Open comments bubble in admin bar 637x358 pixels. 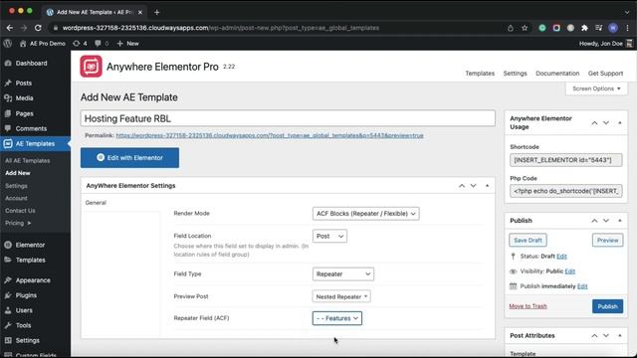click(102, 44)
